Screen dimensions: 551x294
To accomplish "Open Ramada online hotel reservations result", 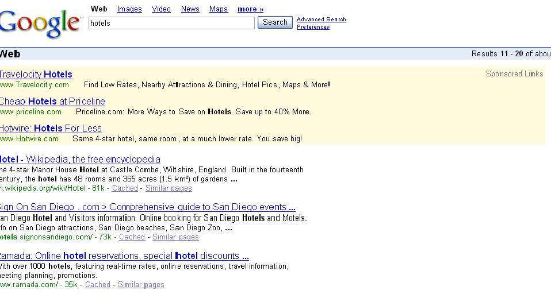I will tap(124, 256).
